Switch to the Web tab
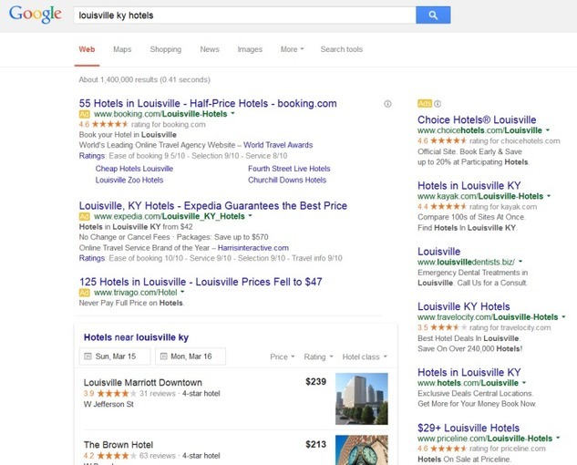The height and width of the screenshot is (465, 577). pyautogui.click(x=87, y=49)
